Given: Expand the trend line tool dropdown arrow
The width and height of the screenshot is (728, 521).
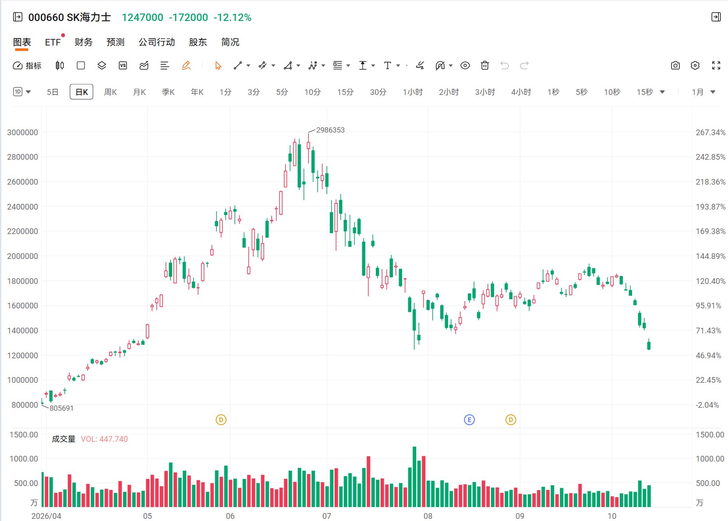Looking at the screenshot, I should click(x=248, y=66).
